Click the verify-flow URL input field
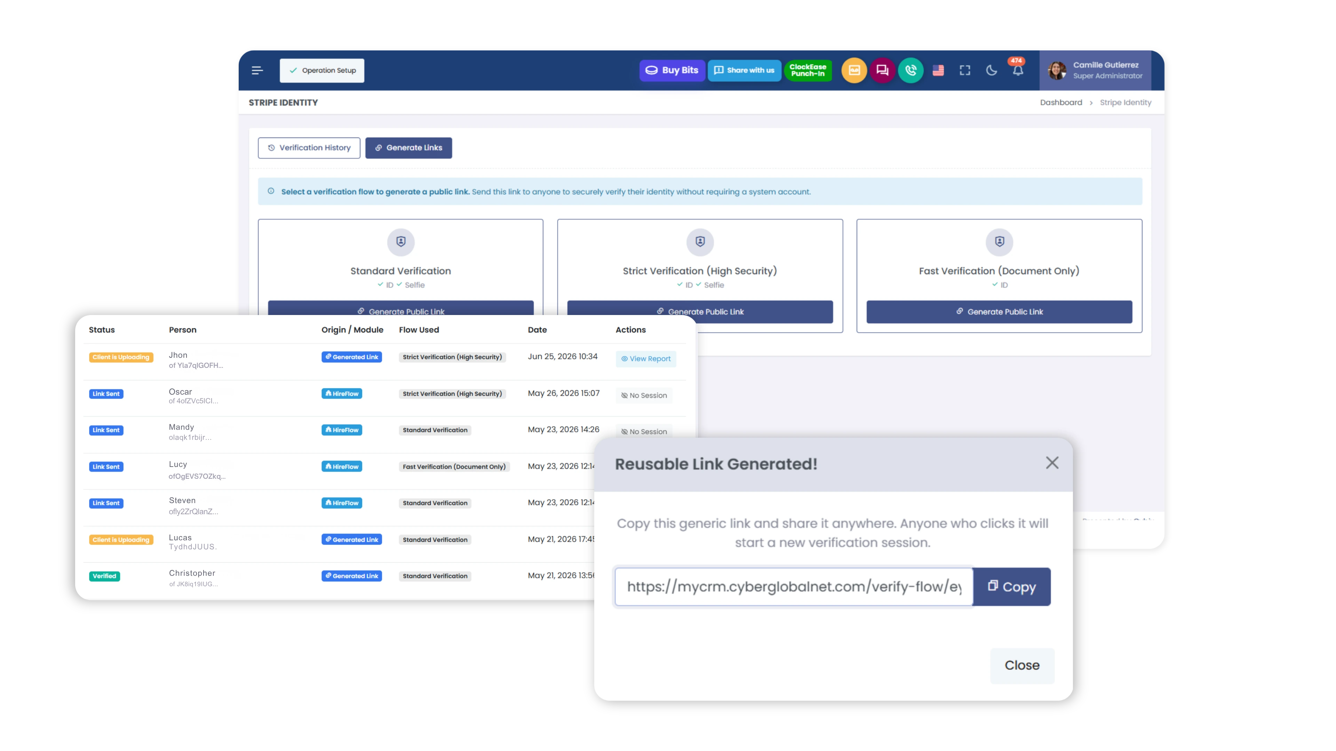This screenshot has height=751, width=1336. pyautogui.click(x=794, y=587)
